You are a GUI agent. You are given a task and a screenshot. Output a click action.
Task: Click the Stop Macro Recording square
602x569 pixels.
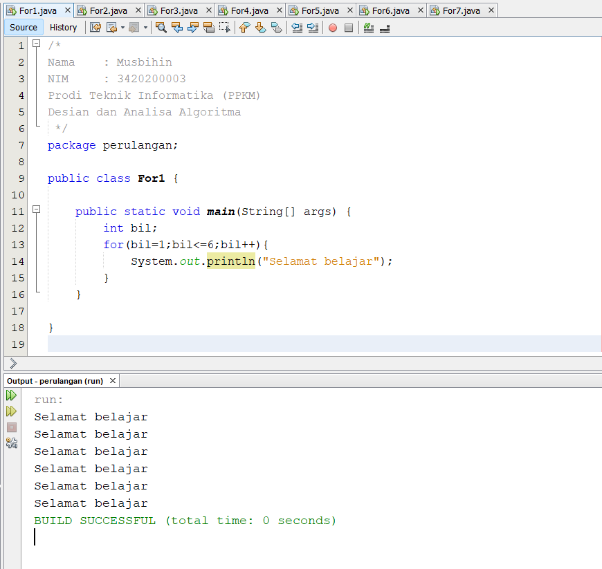click(349, 28)
